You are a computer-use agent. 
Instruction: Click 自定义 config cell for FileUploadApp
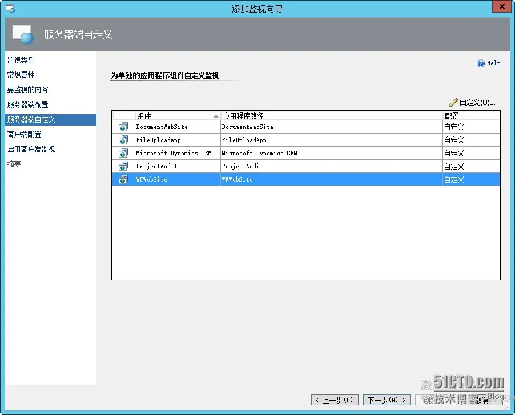[471, 140]
